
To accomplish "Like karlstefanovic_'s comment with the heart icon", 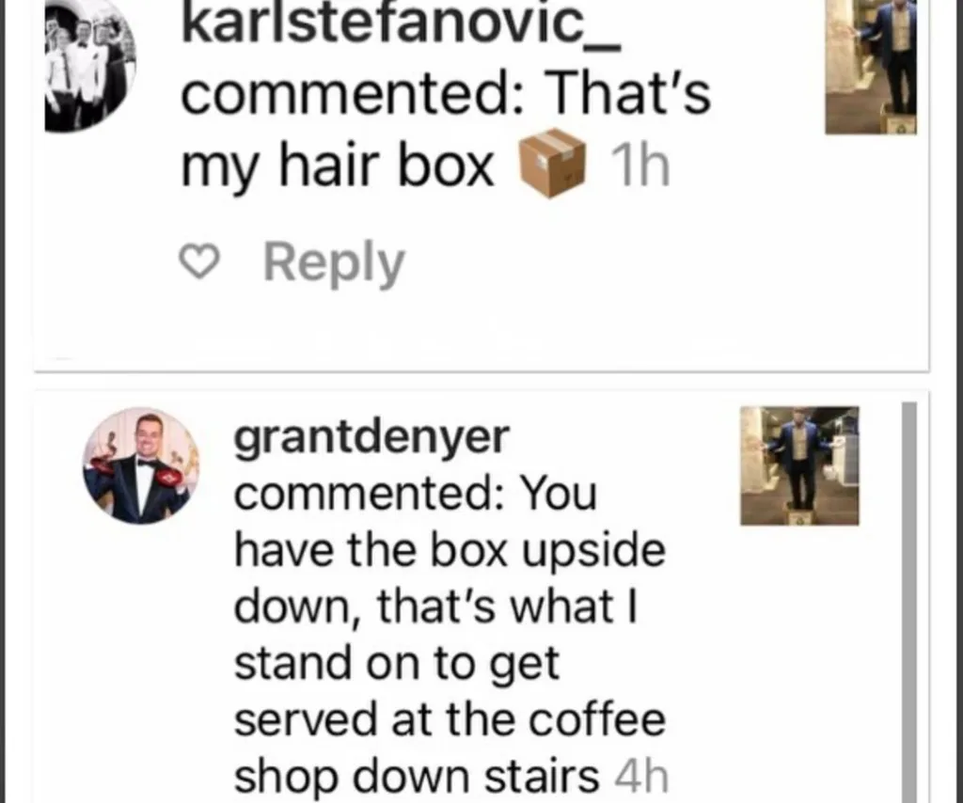I will (199, 262).
